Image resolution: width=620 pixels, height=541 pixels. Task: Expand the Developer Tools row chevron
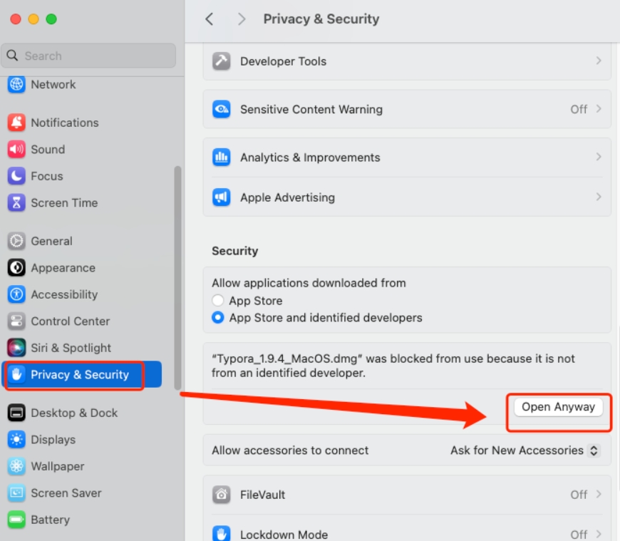(599, 61)
